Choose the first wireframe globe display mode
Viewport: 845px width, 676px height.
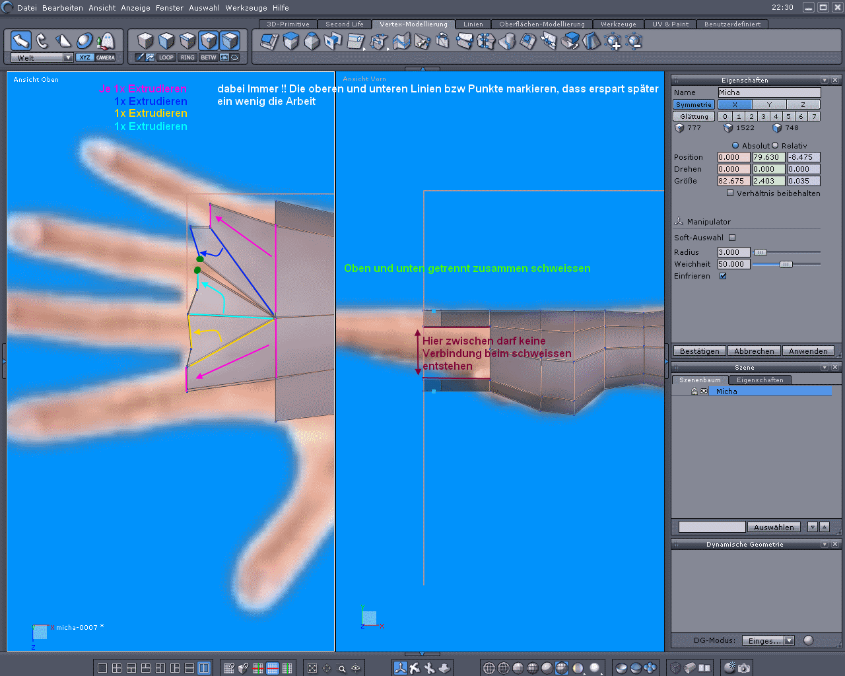point(489,668)
